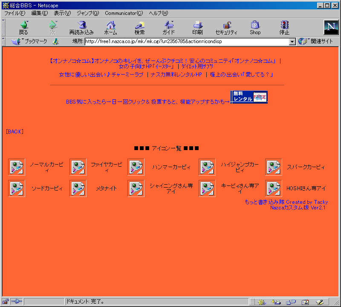Screen dimensions: 341x307
Task: Click the BBS vote text link
Action: [x=148, y=102]
